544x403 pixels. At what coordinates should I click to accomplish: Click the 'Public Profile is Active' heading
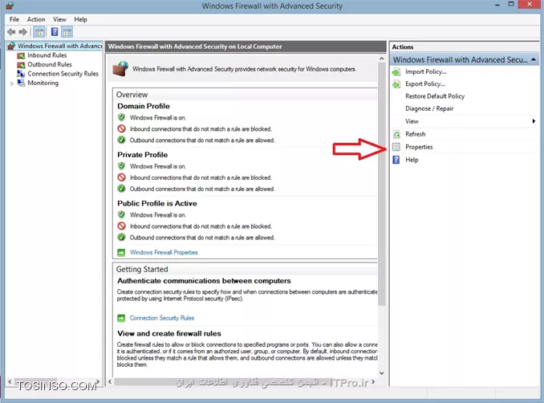click(x=156, y=203)
